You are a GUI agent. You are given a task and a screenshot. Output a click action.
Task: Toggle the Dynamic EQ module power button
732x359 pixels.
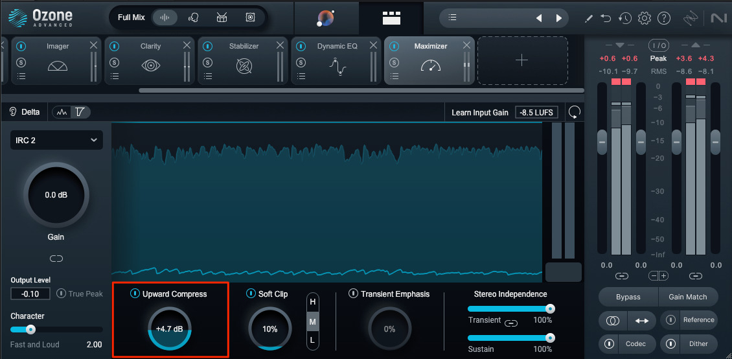(301, 46)
